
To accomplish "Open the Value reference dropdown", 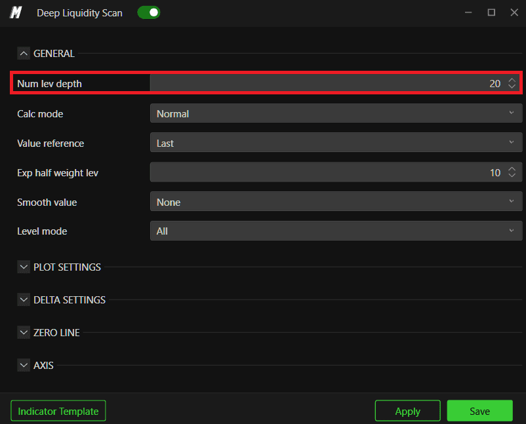I will pos(336,142).
